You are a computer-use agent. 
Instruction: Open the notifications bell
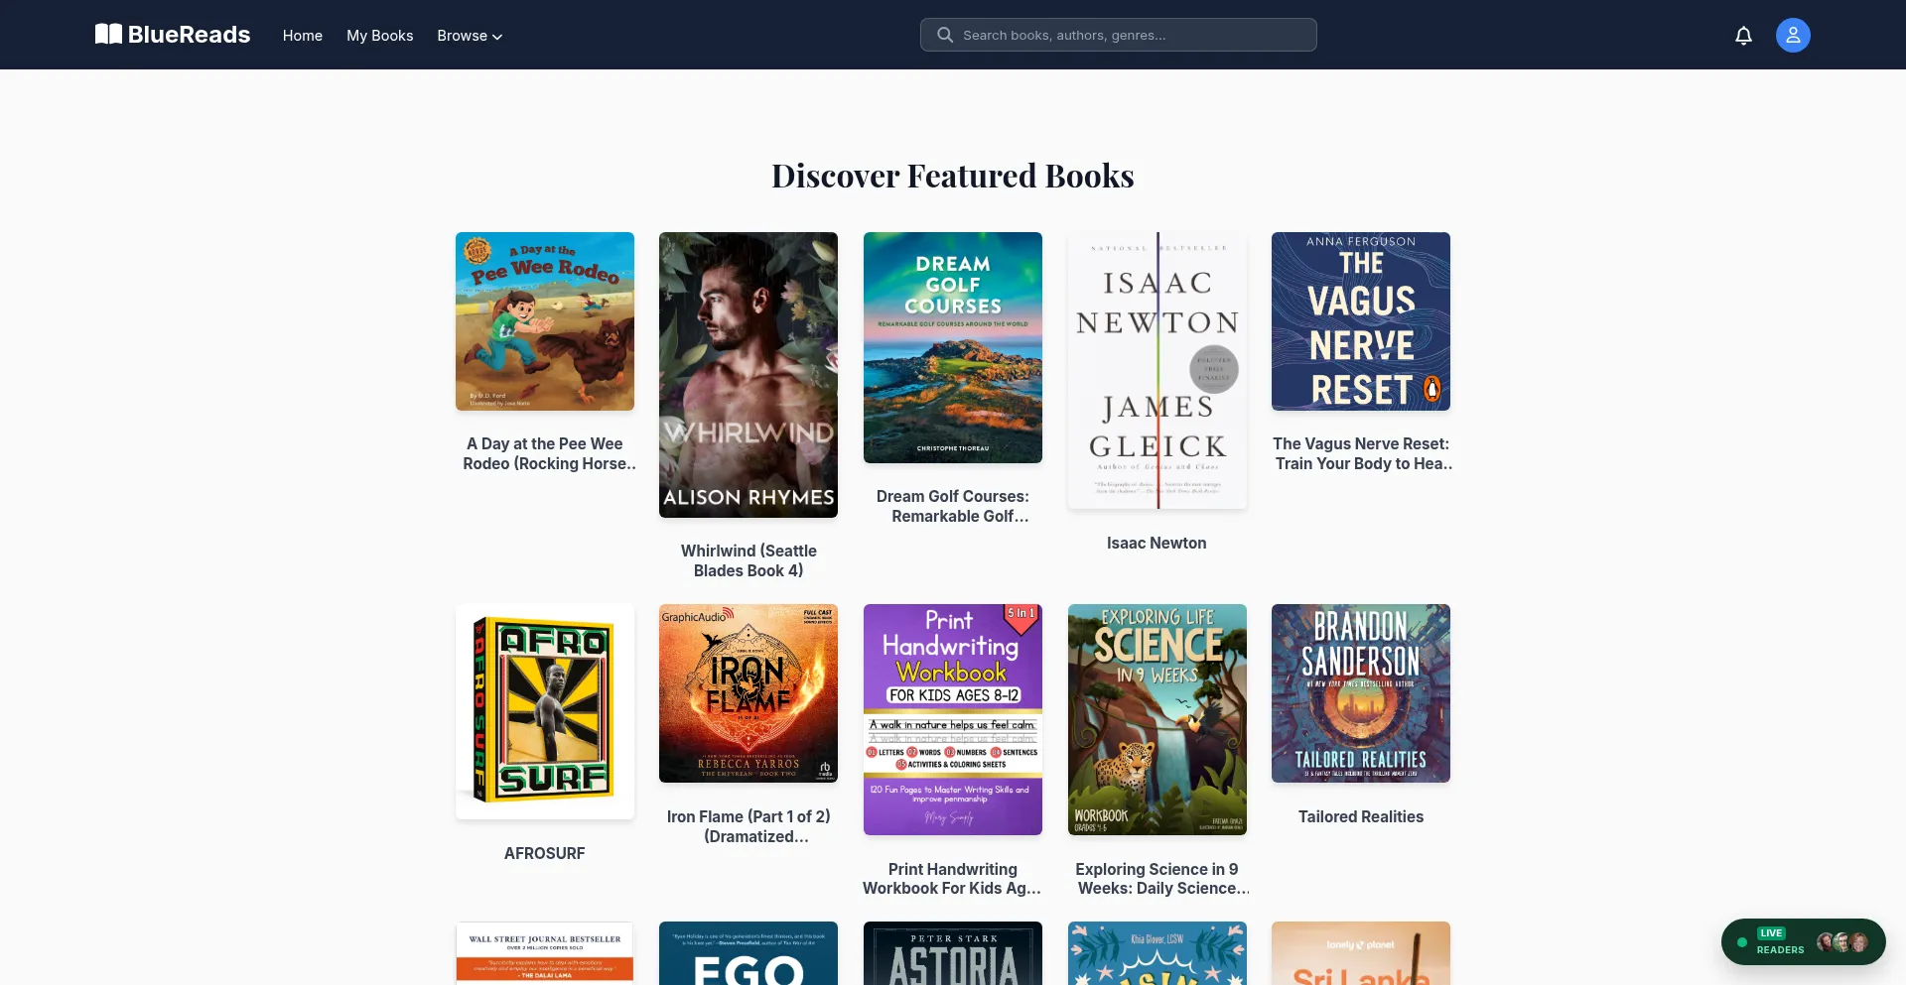pos(1743,36)
